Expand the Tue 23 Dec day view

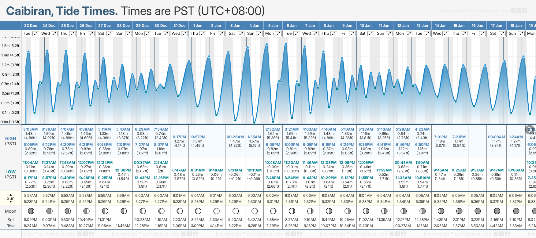click(36, 34)
